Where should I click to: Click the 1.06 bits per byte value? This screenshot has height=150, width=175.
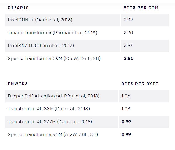(x=126, y=96)
